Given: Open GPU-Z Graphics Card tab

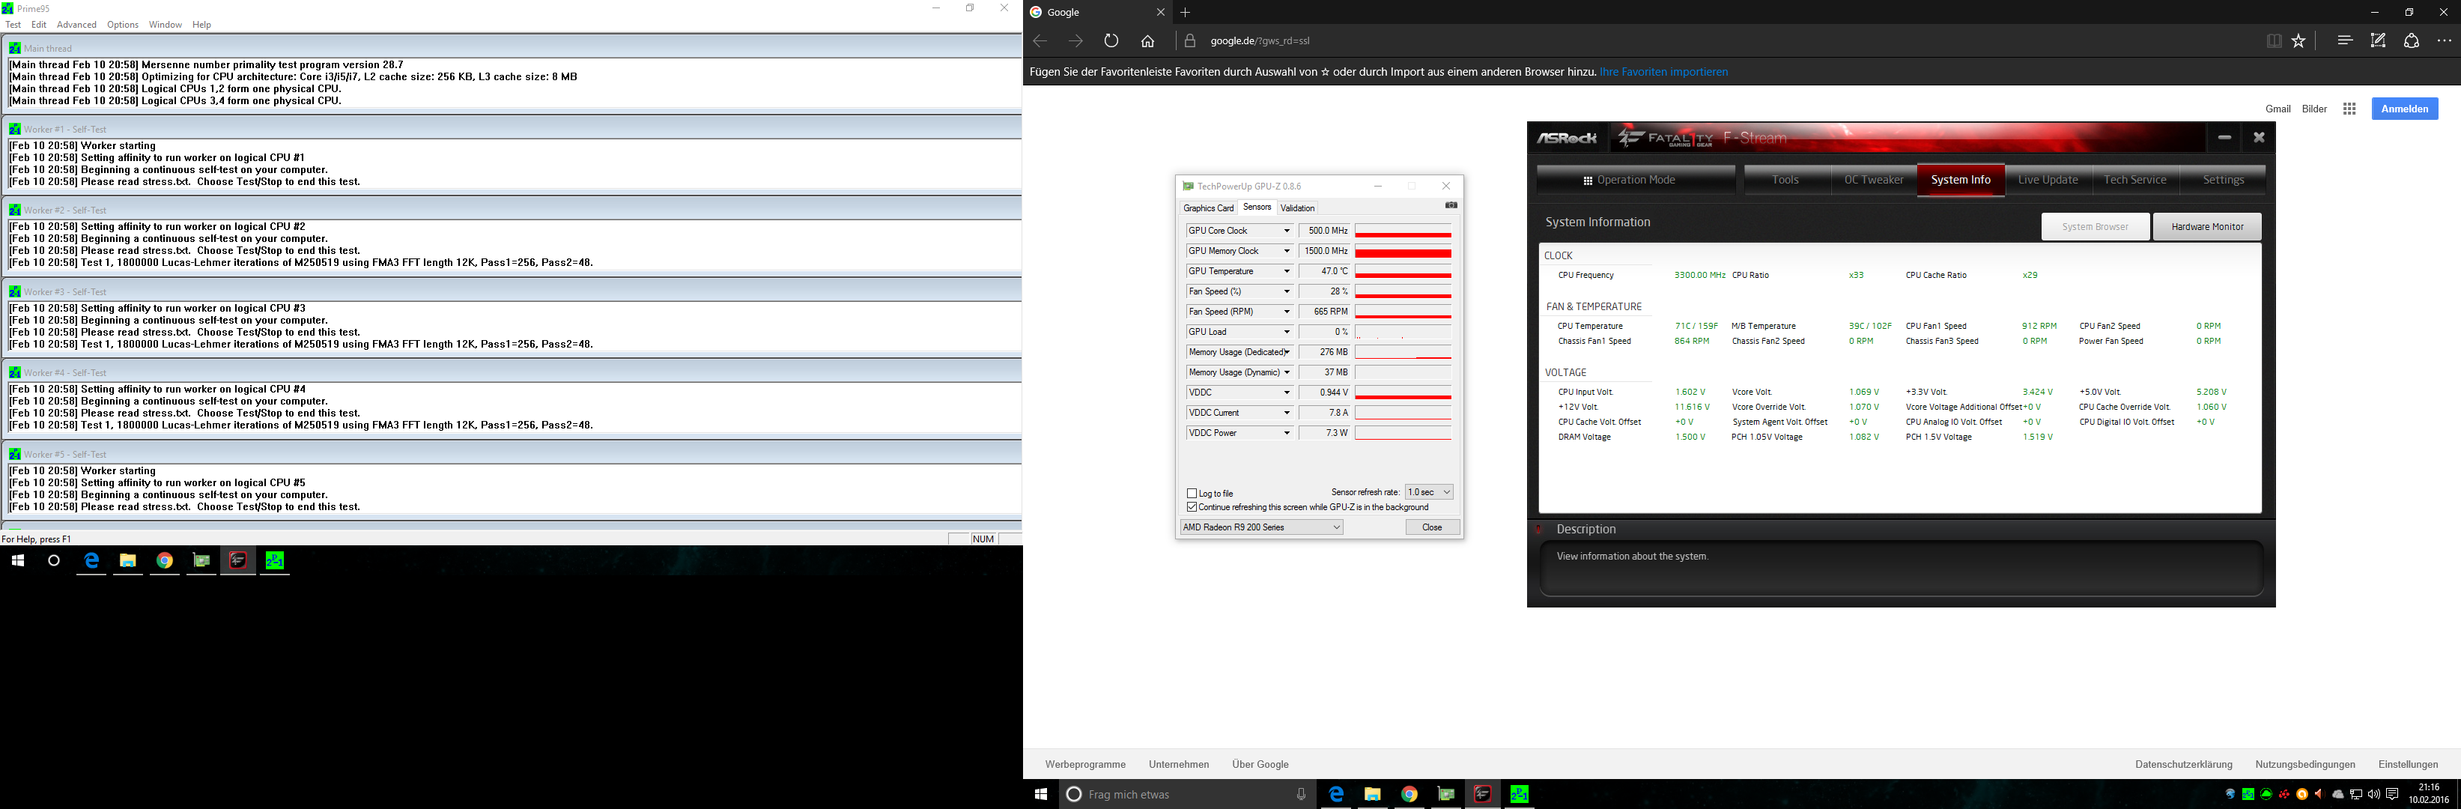Looking at the screenshot, I should (x=1207, y=208).
